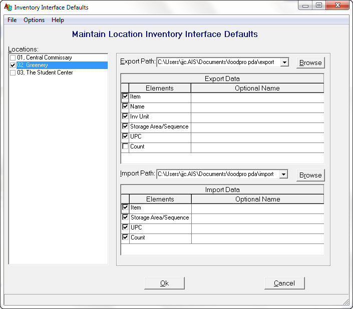Screen dimensions: 353x309
Task: Toggle the Export Data Inv Unit checkbox
Action: [125, 116]
